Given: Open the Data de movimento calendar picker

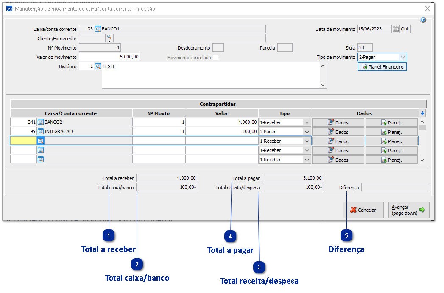Looking at the screenshot, I should click(395, 29).
